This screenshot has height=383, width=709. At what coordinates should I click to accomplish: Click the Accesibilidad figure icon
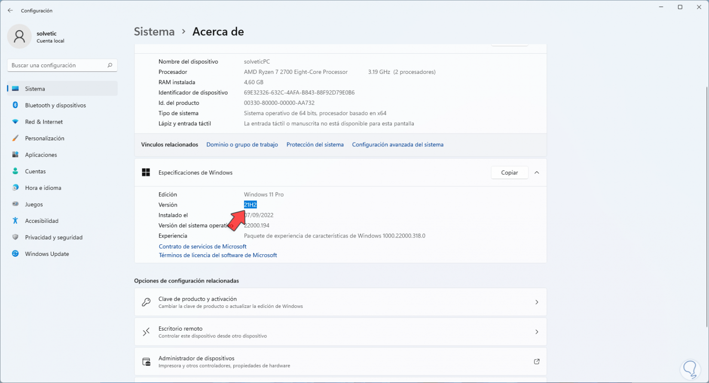tap(15, 221)
